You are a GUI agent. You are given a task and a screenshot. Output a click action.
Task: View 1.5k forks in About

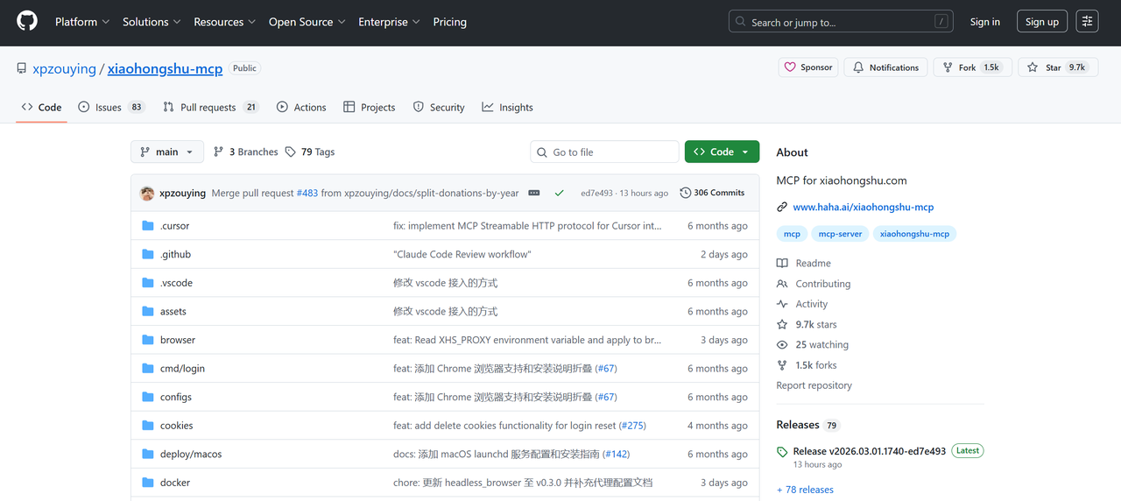pos(807,365)
